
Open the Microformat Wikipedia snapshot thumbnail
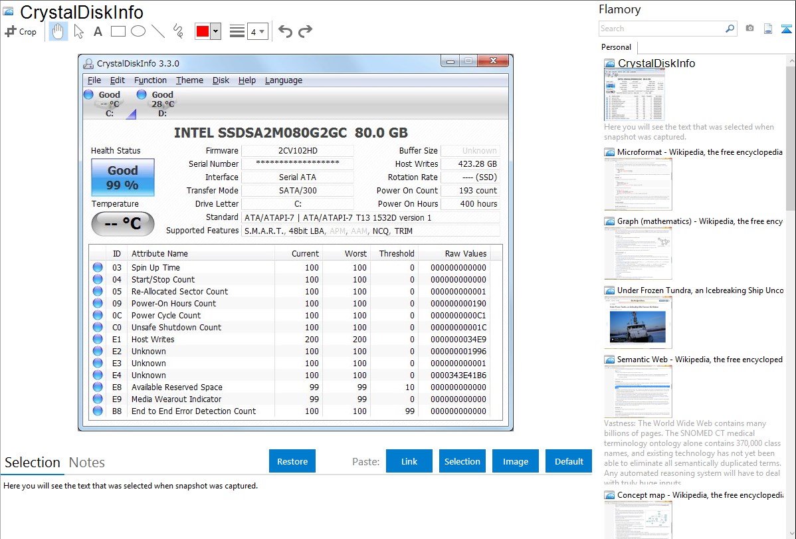point(638,184)
